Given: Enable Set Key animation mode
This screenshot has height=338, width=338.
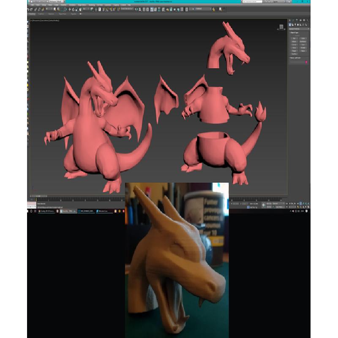Looking at the screenshot, I should click(269, 207).
